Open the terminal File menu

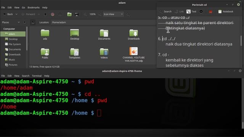pyautogui.click(x=3, y=76)
